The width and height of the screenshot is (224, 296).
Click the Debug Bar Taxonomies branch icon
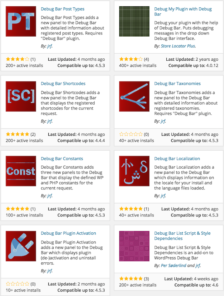[134, 96]
